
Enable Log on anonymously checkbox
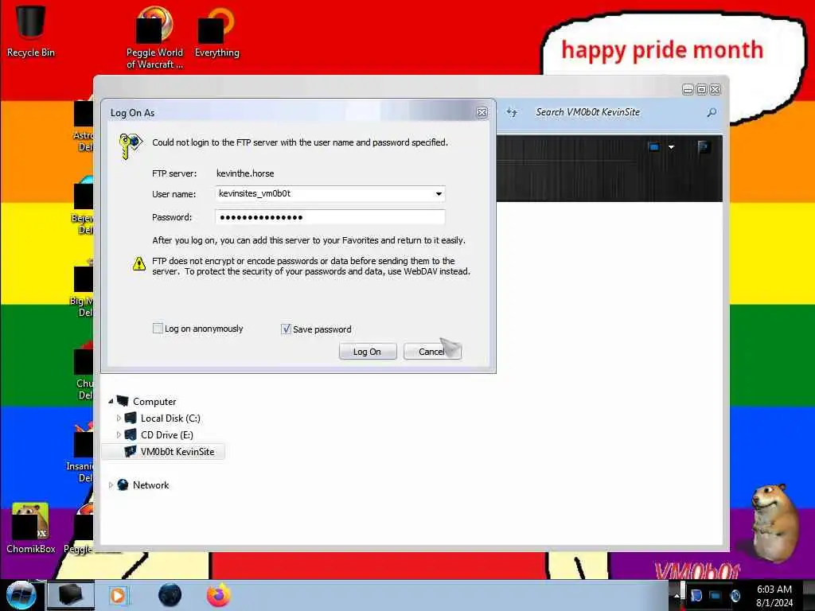point(158,329)
